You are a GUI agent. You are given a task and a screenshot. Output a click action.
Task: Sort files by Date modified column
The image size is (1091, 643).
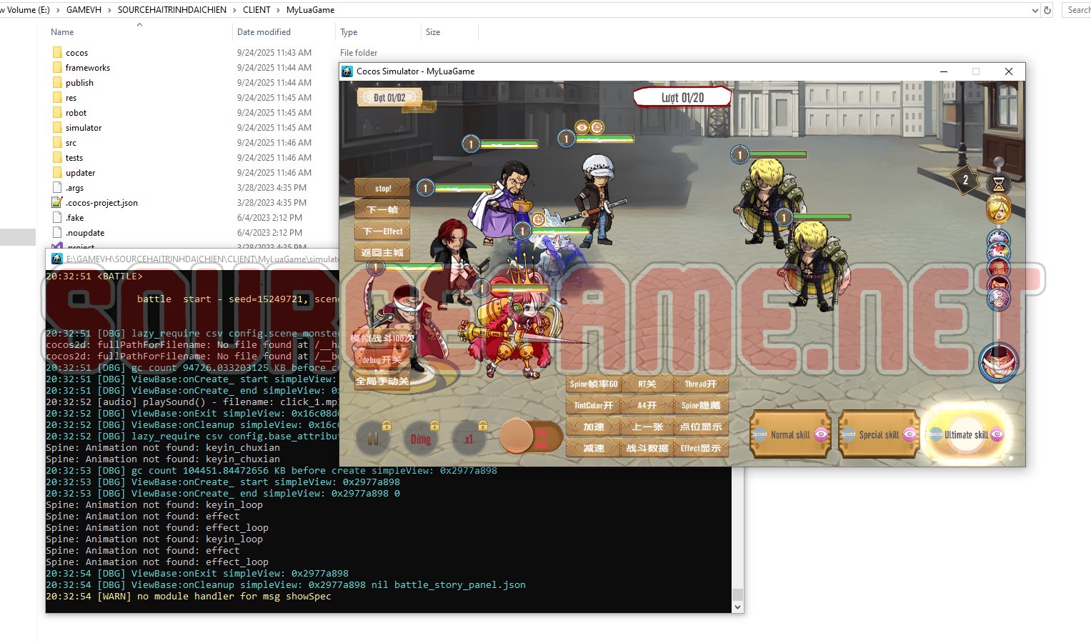pyautogui.click(x=264, y=32)
